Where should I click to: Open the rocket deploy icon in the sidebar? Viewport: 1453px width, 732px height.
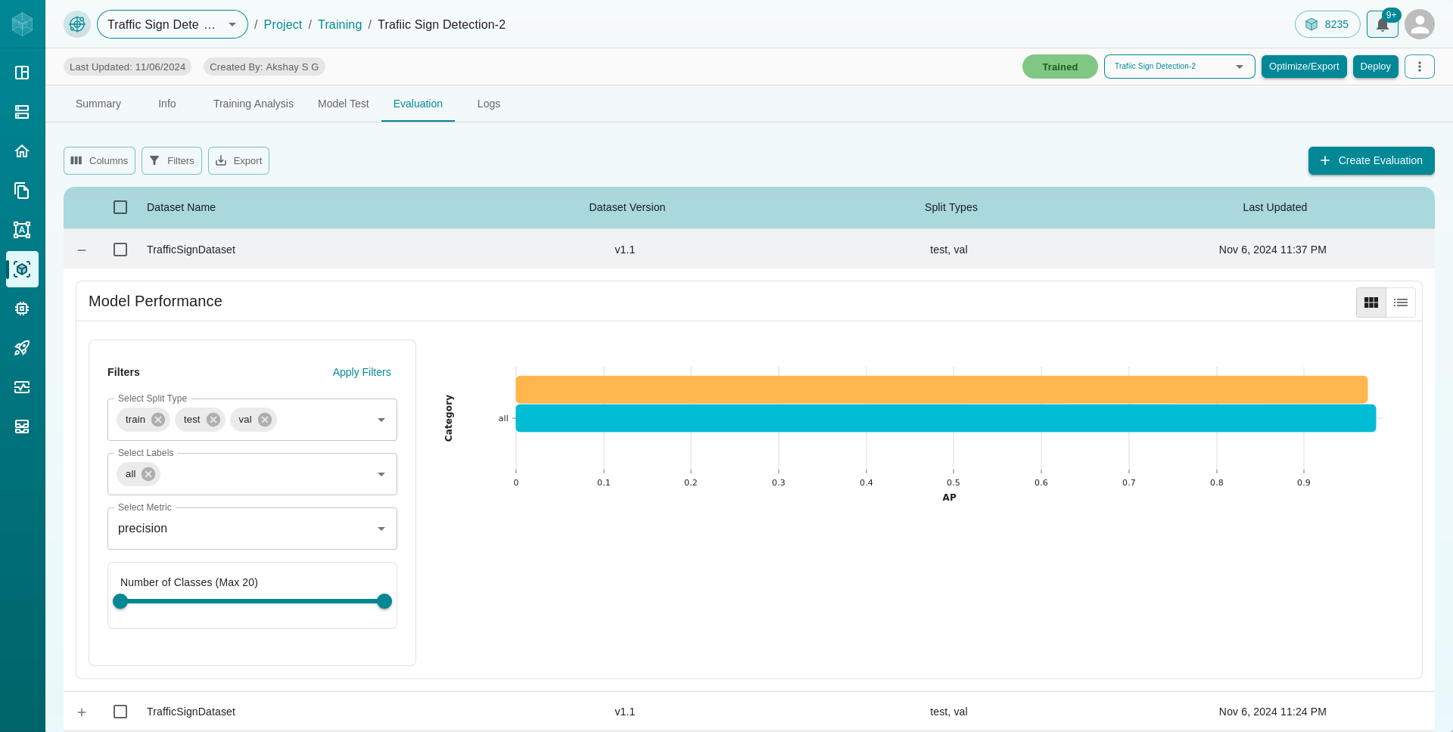tap(22, 348)
